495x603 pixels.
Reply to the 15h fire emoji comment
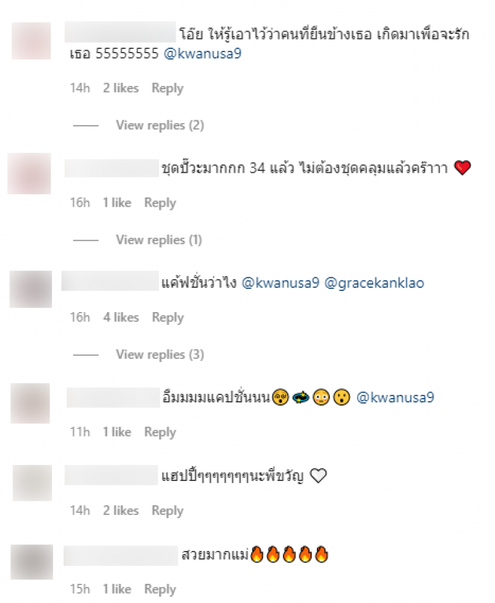click(160, 589)
